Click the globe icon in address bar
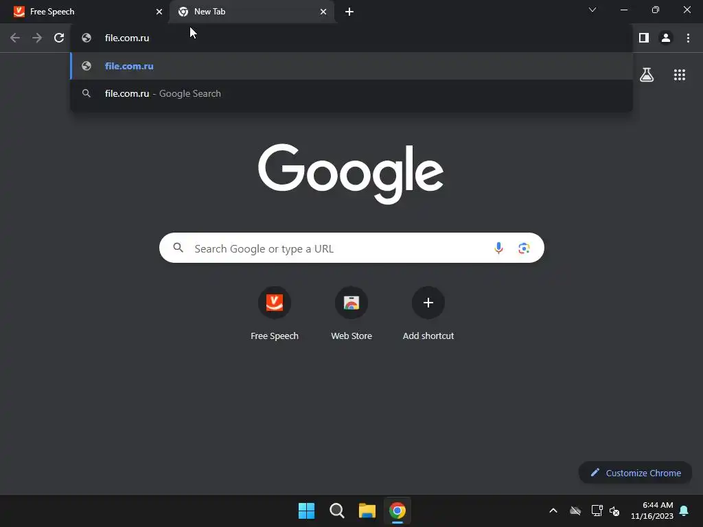 coord(87,38)
